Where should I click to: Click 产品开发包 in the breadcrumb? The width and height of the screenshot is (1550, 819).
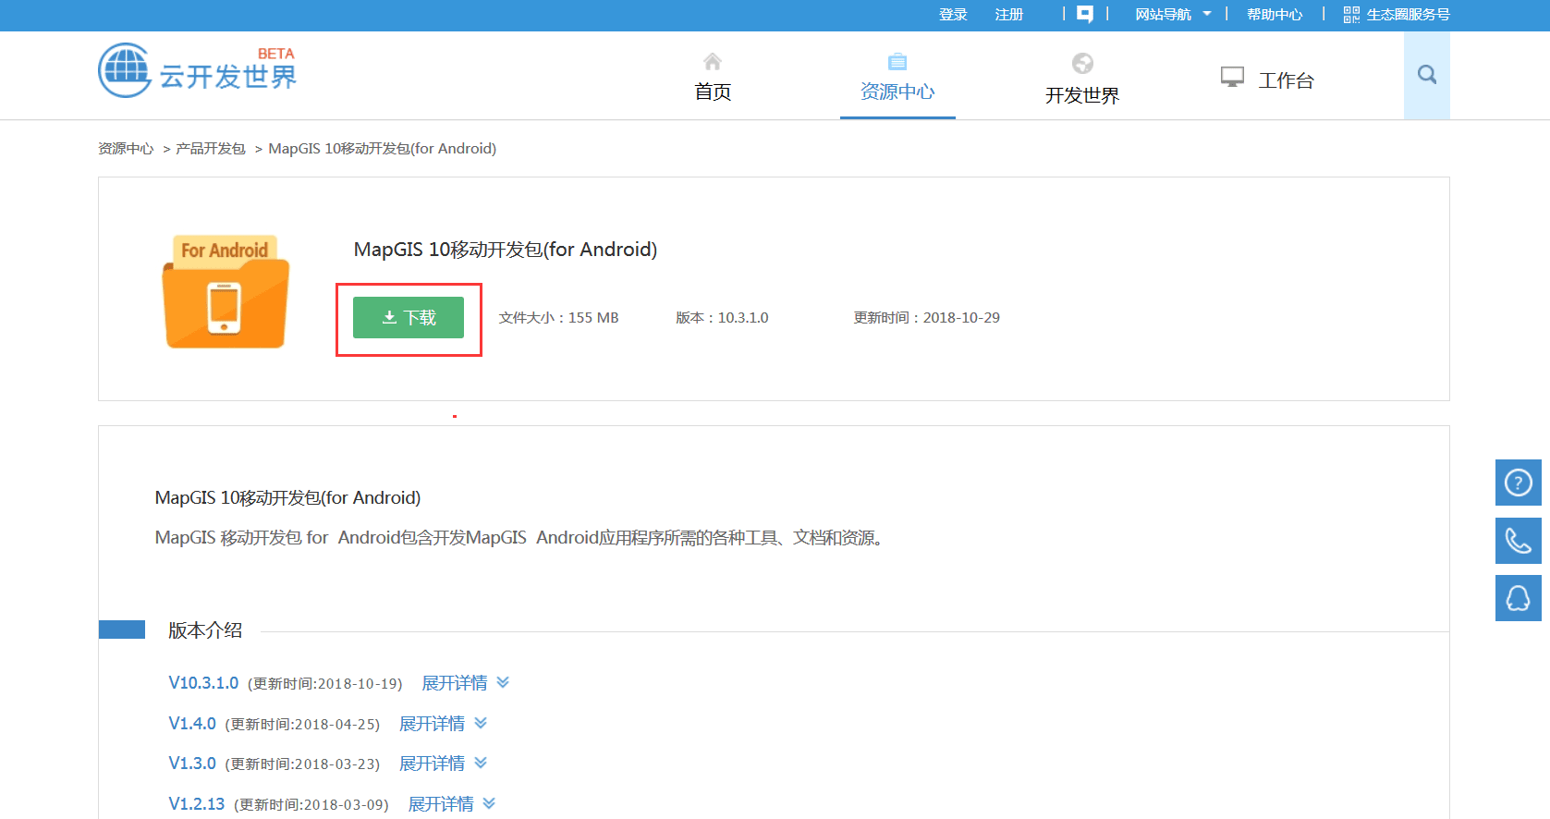[211, 149]
